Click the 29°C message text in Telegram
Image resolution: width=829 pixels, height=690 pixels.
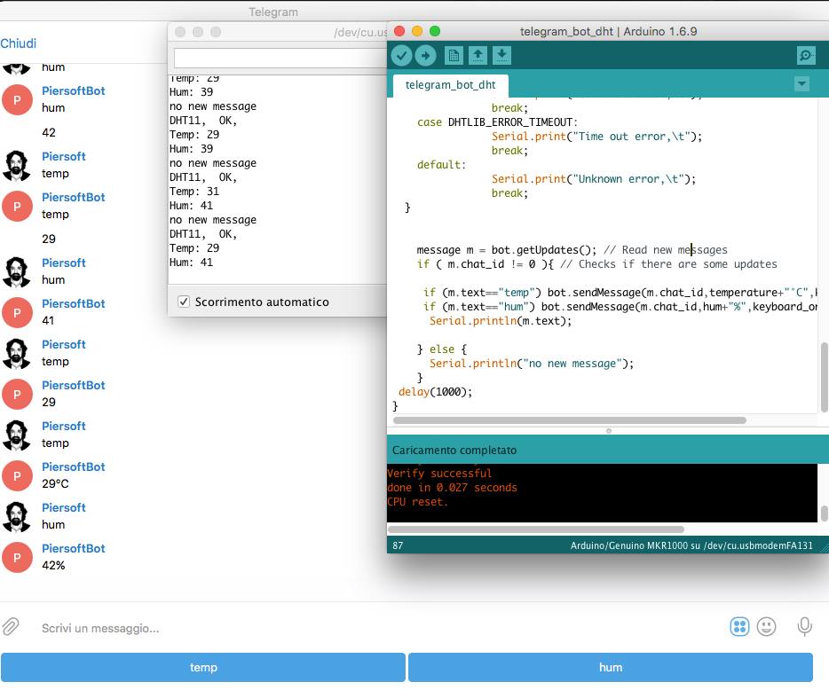click(55, 483)
